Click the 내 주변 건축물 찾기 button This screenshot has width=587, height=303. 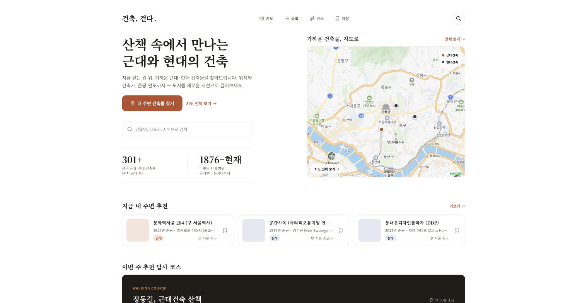point(152,103)
